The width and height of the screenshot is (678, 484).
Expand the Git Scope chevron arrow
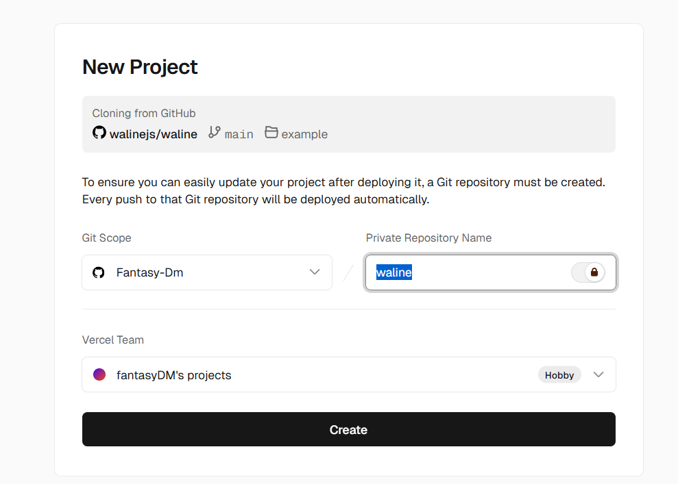tap(315, 272)
